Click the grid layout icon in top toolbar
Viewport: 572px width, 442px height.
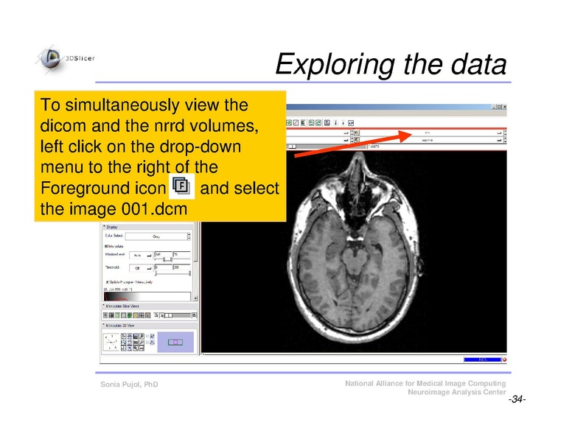pyautogui.click(x=327, y=123)
